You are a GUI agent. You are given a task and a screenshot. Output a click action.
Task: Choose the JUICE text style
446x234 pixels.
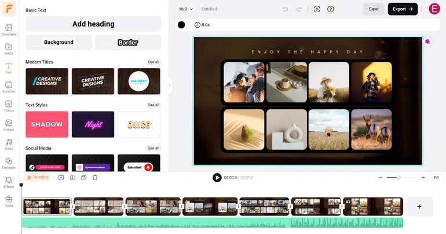(139, 124)
